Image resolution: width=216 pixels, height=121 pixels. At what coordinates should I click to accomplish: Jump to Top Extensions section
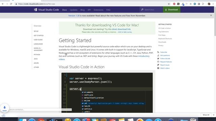click(163, 32)
